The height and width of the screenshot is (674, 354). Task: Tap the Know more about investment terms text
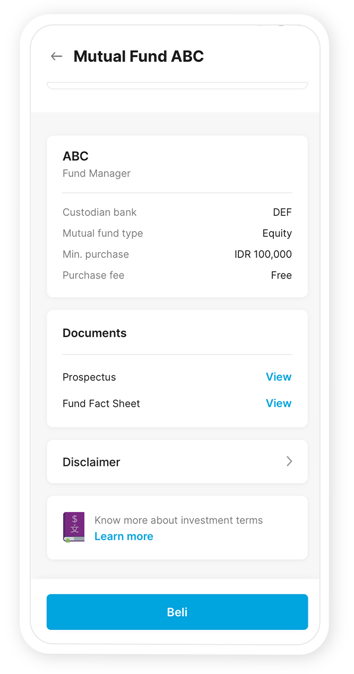pyautogui.click(x=178, y=521)
